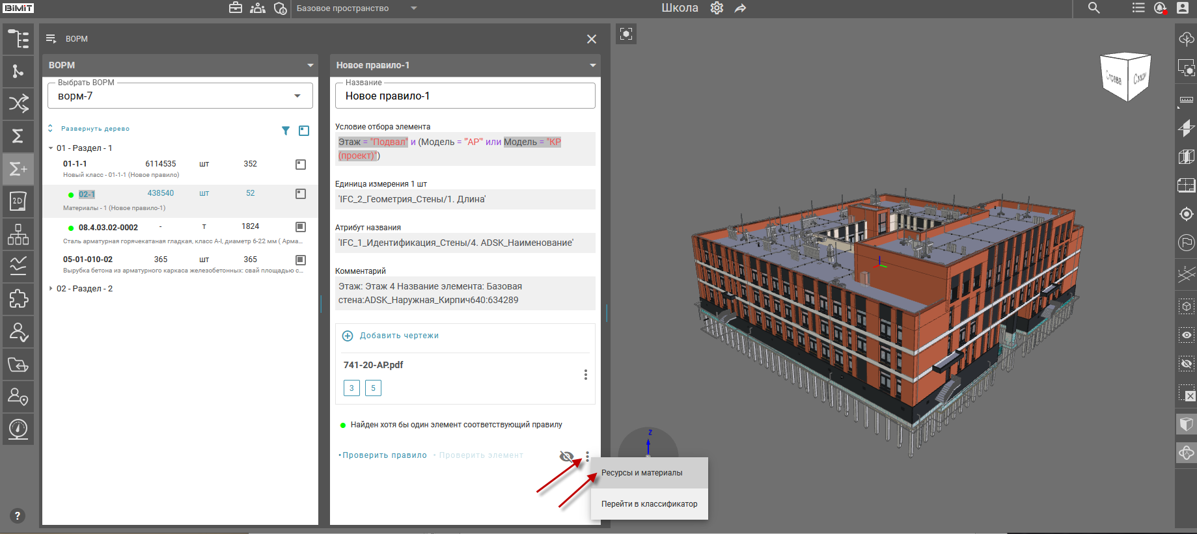Screen dimensions: 1197x534
Task: Click the sigma summation sidebar icon
Action: [x=18, y=136]
